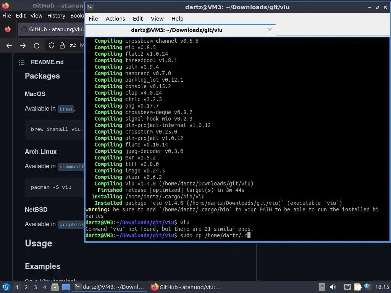The width and height of the screenshot is (391, 293).
Task: Click the community repository link
Action: 71,166
